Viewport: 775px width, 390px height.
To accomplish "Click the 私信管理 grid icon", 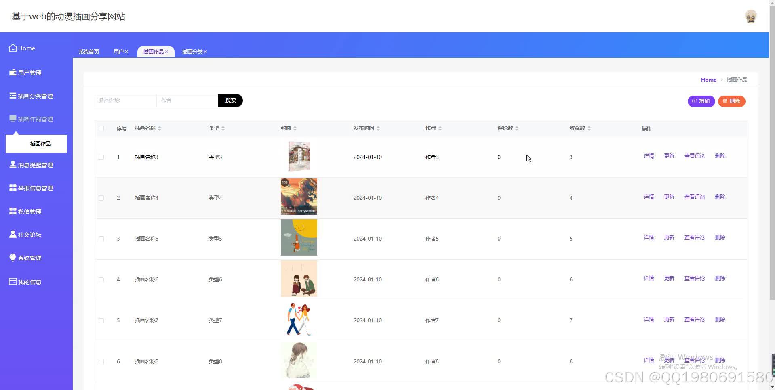I will (x=13, y=211).
